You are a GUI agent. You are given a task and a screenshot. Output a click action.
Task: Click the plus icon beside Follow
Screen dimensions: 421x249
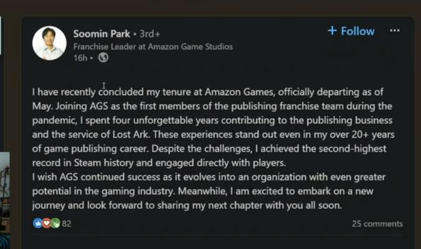tap(332, 31)
